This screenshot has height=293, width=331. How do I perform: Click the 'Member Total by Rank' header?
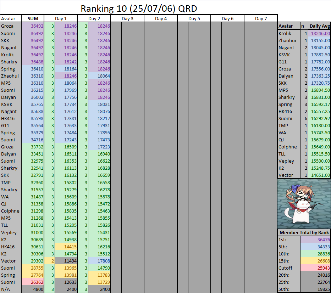304,232
